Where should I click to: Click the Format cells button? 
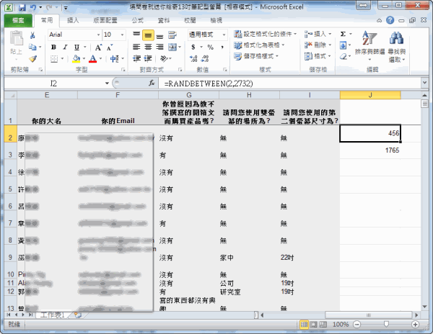coord(318,56)
